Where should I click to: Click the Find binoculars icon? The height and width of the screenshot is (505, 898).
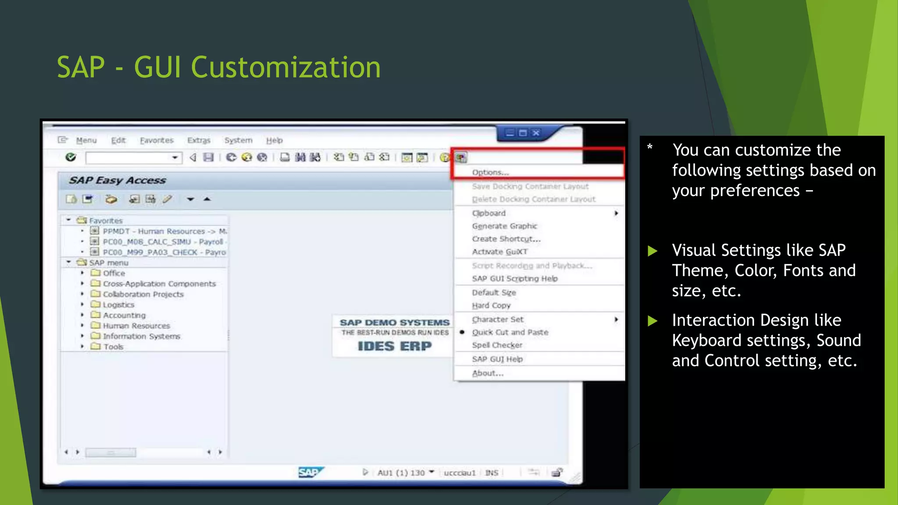click(x=300, y=157)
